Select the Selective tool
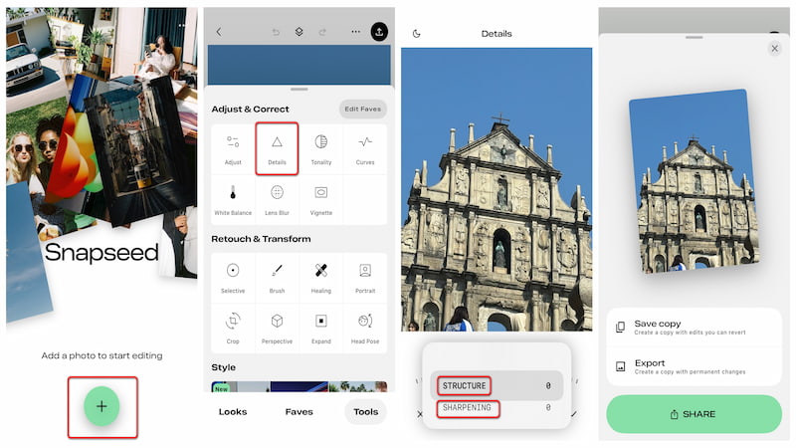The width and height of the screenshot is (796, 448). pyautogui.click(x=233, y=278)
